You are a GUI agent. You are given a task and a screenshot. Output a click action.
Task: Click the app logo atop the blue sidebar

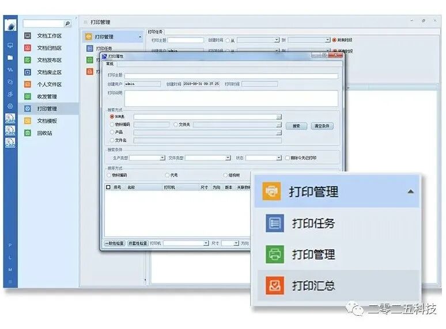coord(10,25)
